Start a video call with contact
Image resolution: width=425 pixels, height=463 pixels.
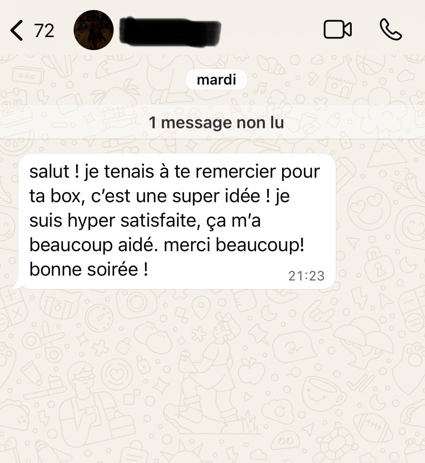click(x=338, y=30)
